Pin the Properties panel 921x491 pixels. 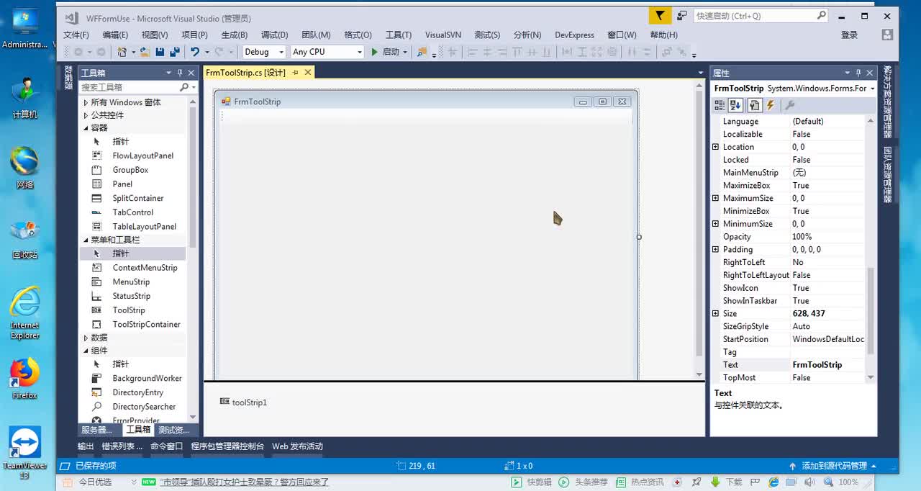[858, 73]
